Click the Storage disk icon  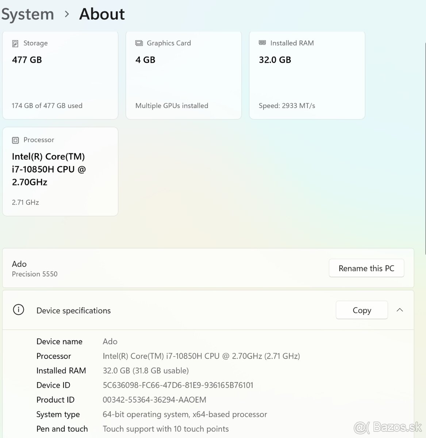[x=15, y=43]
